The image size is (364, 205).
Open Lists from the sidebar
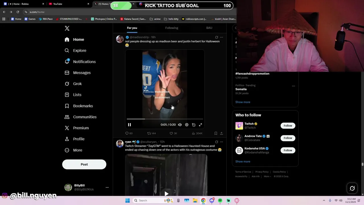[x=73, y=95]
